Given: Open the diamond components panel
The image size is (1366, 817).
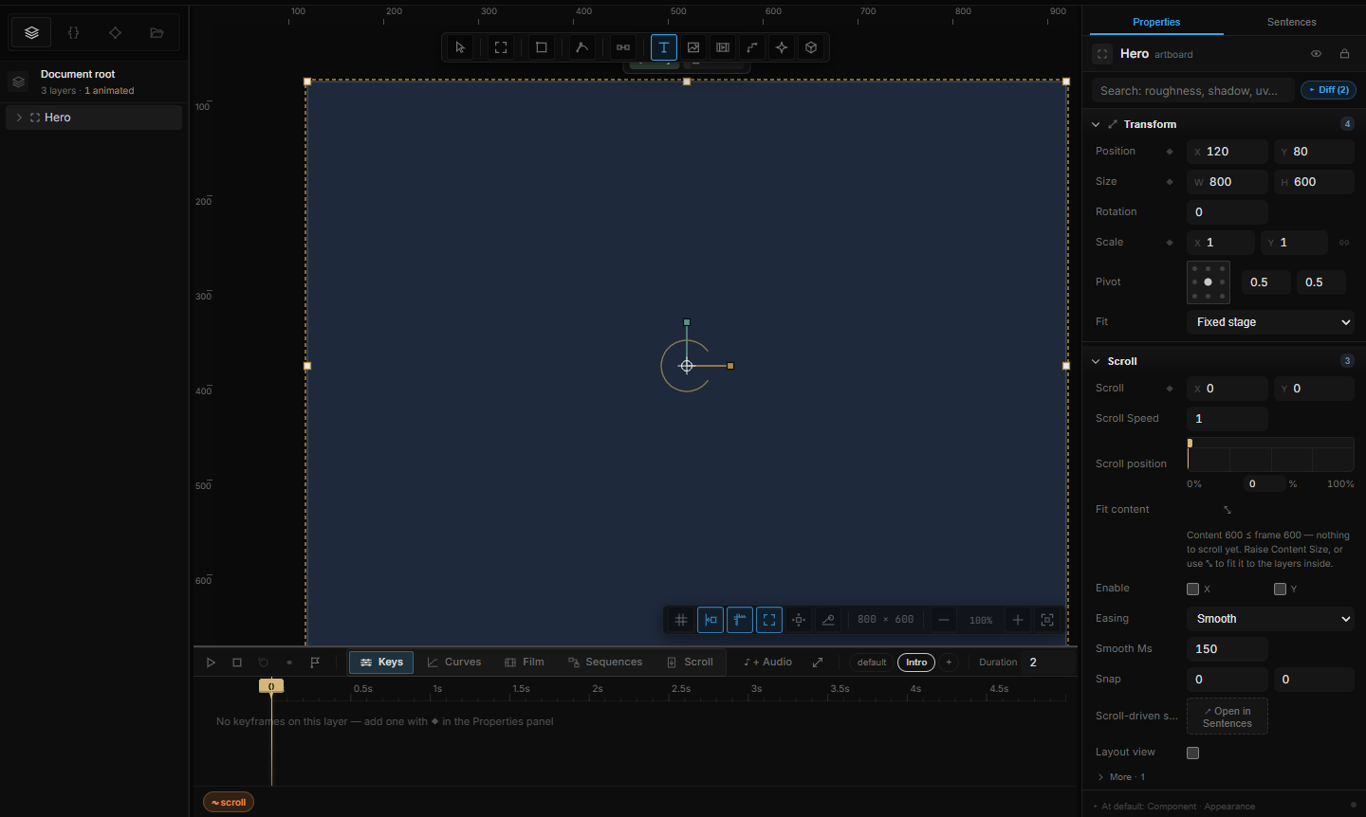Looking at the screenshot, I should [x=115, y=32].
